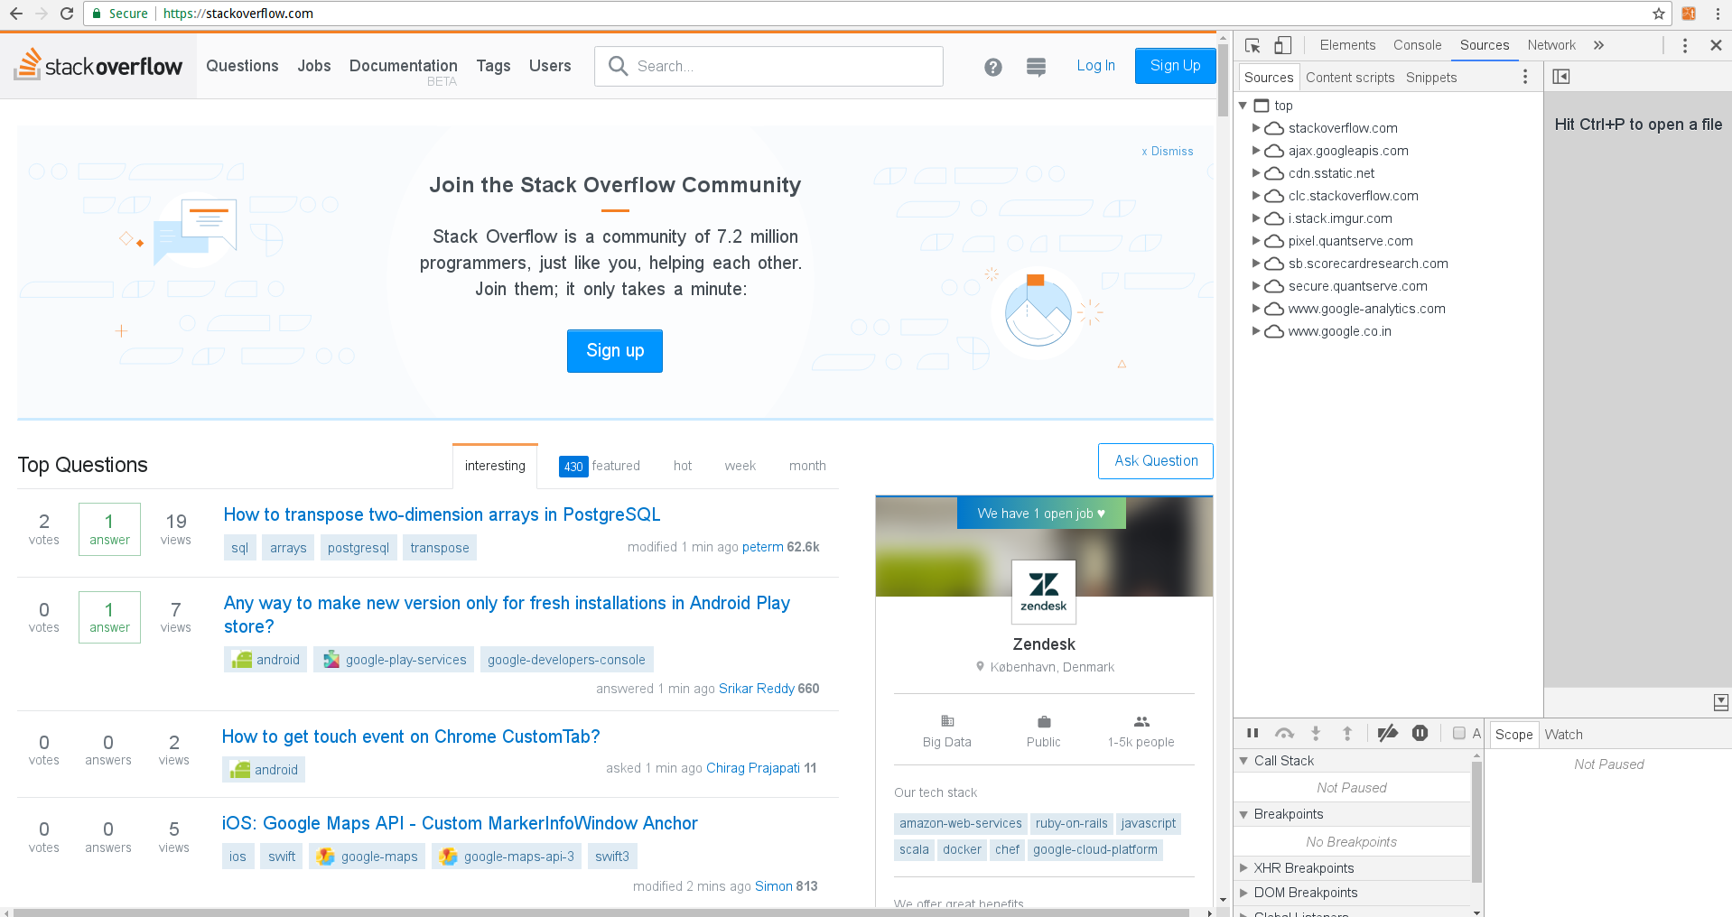1732x917 pixels.
Task: Open the Documentation nav link
Action: coord(404,66)
